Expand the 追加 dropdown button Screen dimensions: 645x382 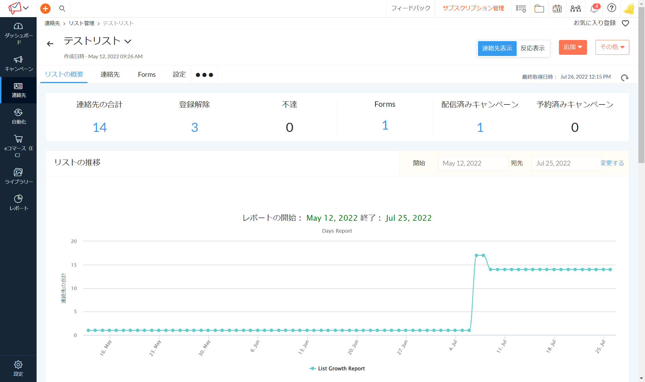coord(573,47)
